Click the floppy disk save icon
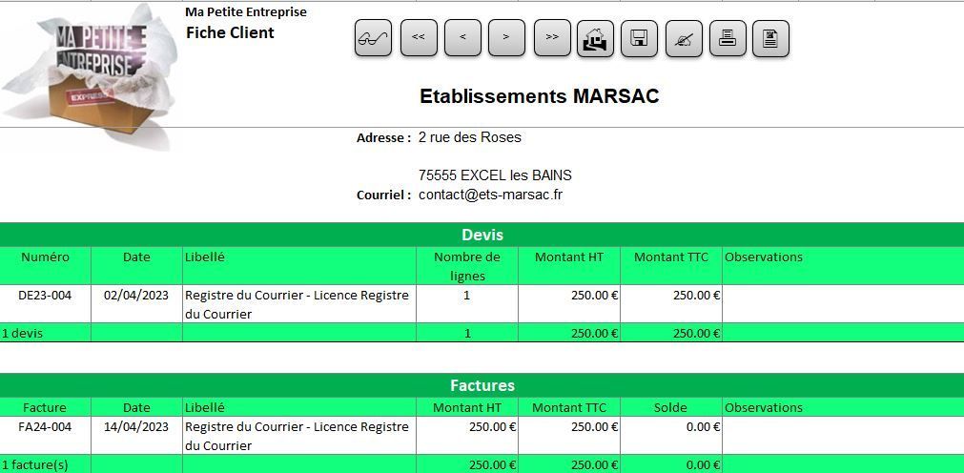The height and width of the screenshot is (473, 964). [x=639, y=38]
